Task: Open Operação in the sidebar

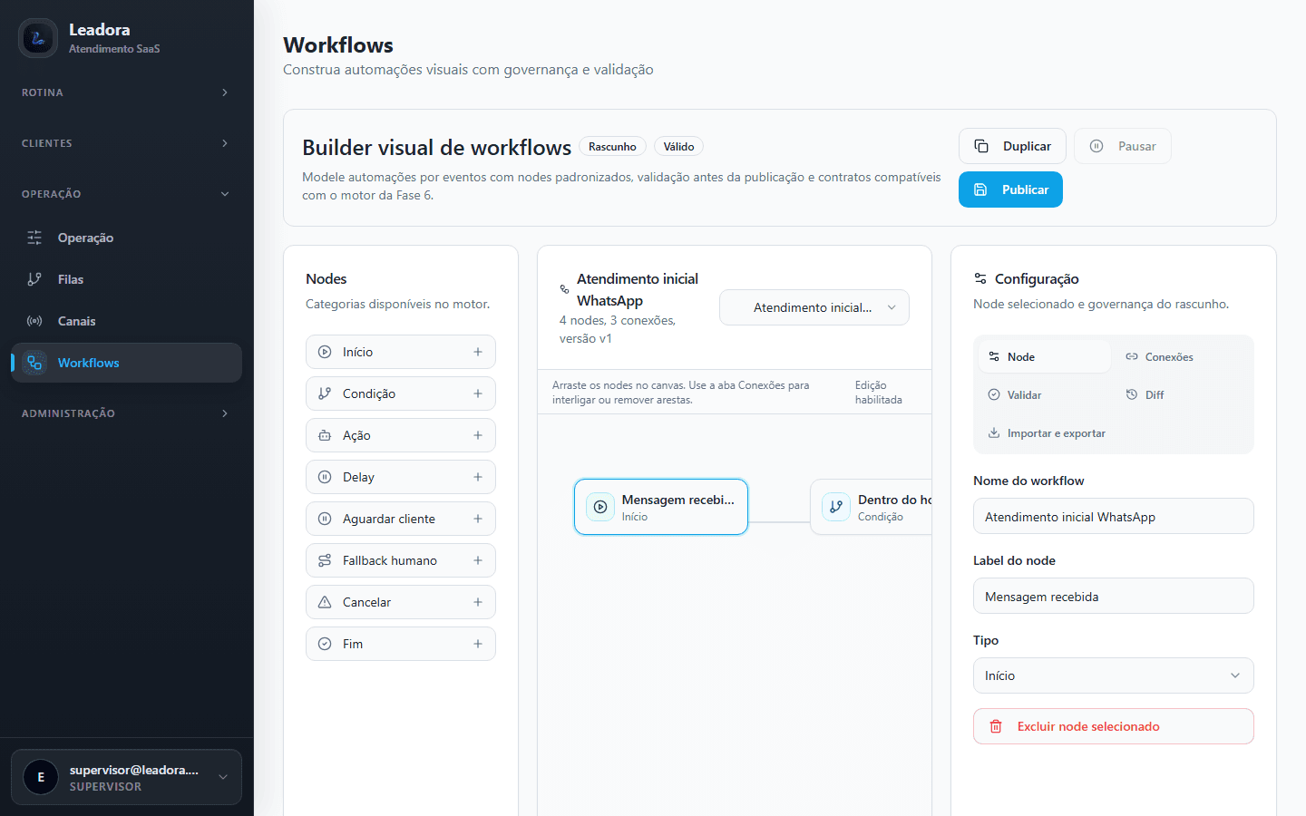Action: click(x=126, y=238)
